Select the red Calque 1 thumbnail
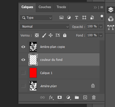Viewport: 115px width, 107px height. click(33, 73)
